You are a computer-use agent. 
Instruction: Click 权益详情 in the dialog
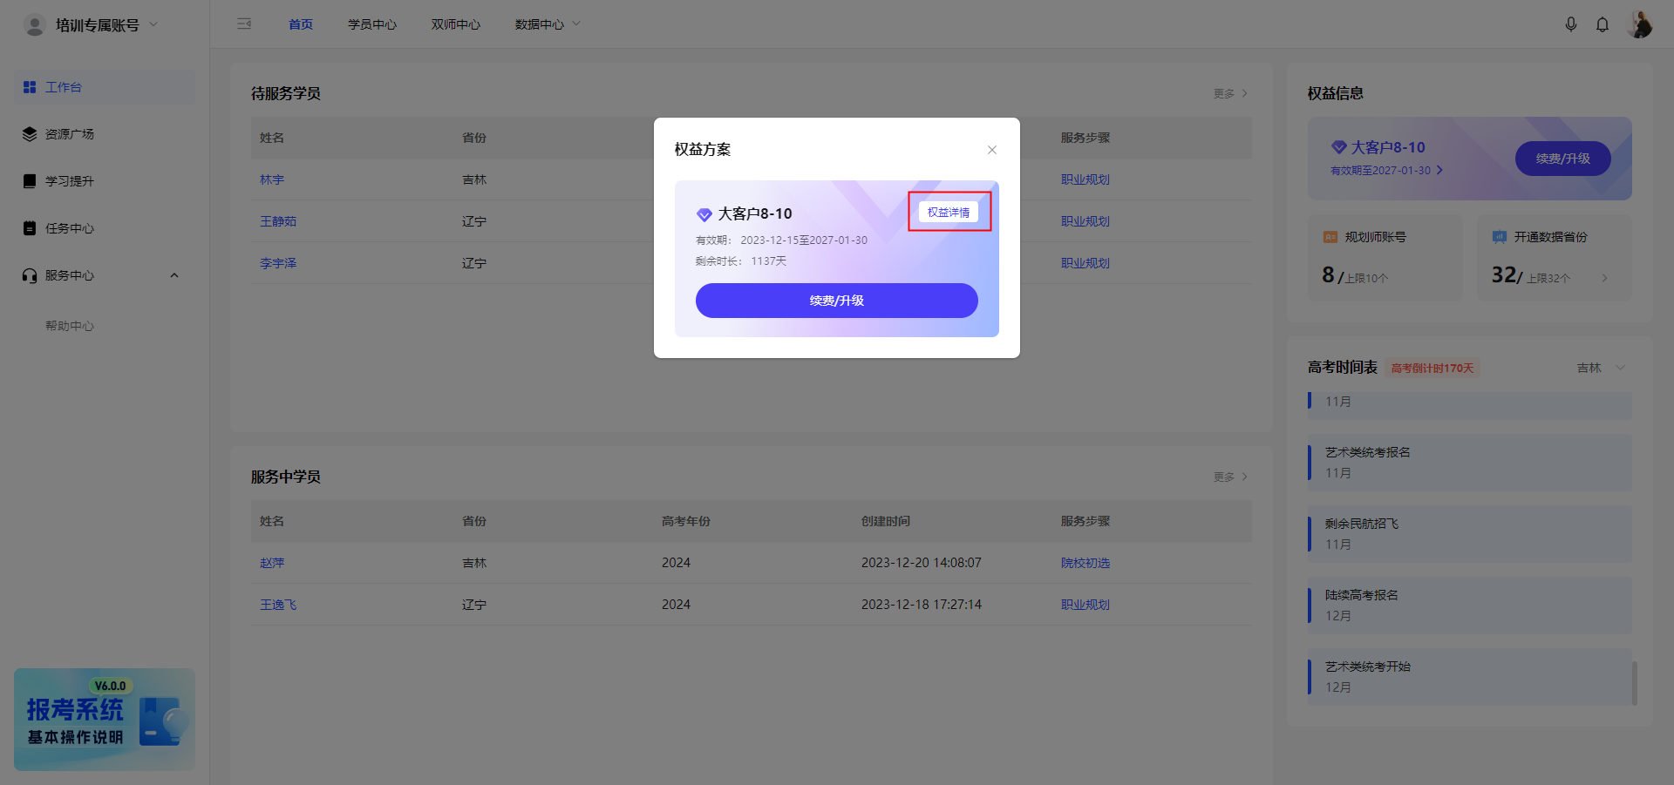point(949,211)
